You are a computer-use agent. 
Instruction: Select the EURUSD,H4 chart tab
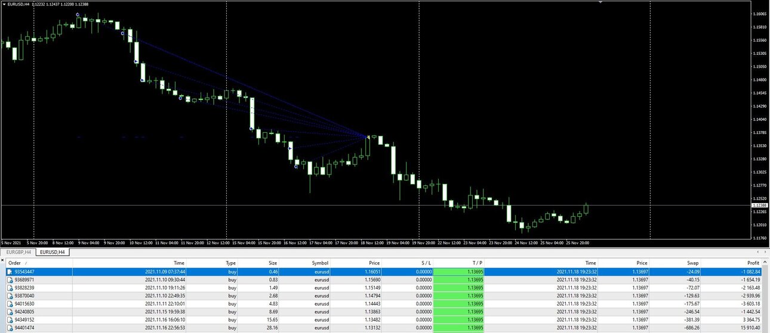[53, 252]
